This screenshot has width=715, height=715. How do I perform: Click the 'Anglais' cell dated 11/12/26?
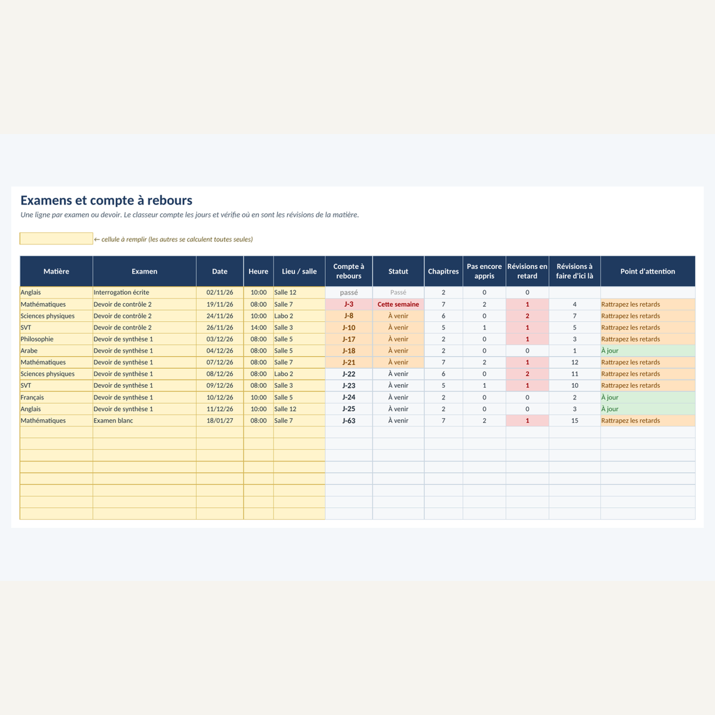click(x=57, y=409)
